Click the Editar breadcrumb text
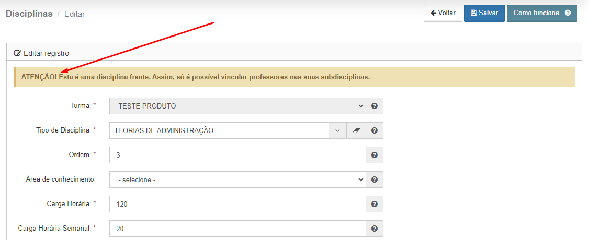Image resolution: width=589 pixels, height=240 pixels. click(x=74, y=14)
